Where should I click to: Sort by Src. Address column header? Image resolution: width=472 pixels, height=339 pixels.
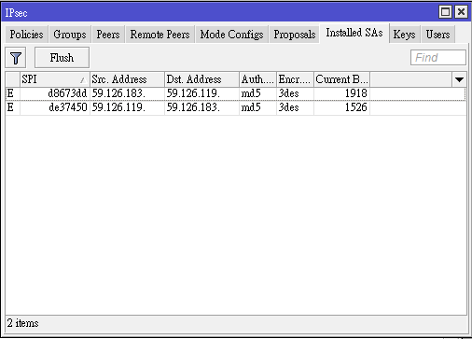(x=127, y=79)
